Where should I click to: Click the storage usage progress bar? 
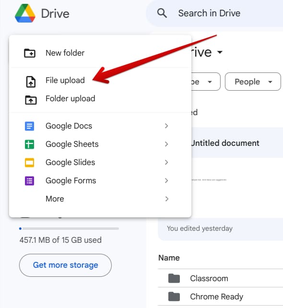[x=69, y=229]
